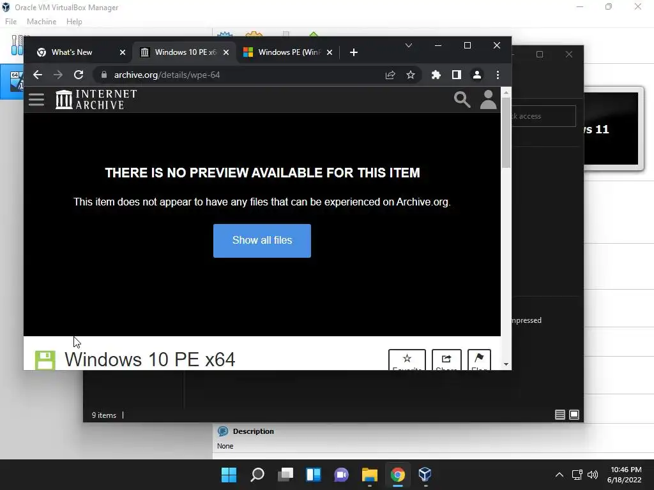Click the green floppy software icon

click(x=45, y=360)
